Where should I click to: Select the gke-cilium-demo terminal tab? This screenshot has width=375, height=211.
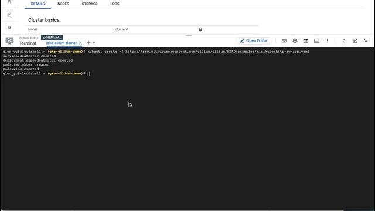coord(61,43)
